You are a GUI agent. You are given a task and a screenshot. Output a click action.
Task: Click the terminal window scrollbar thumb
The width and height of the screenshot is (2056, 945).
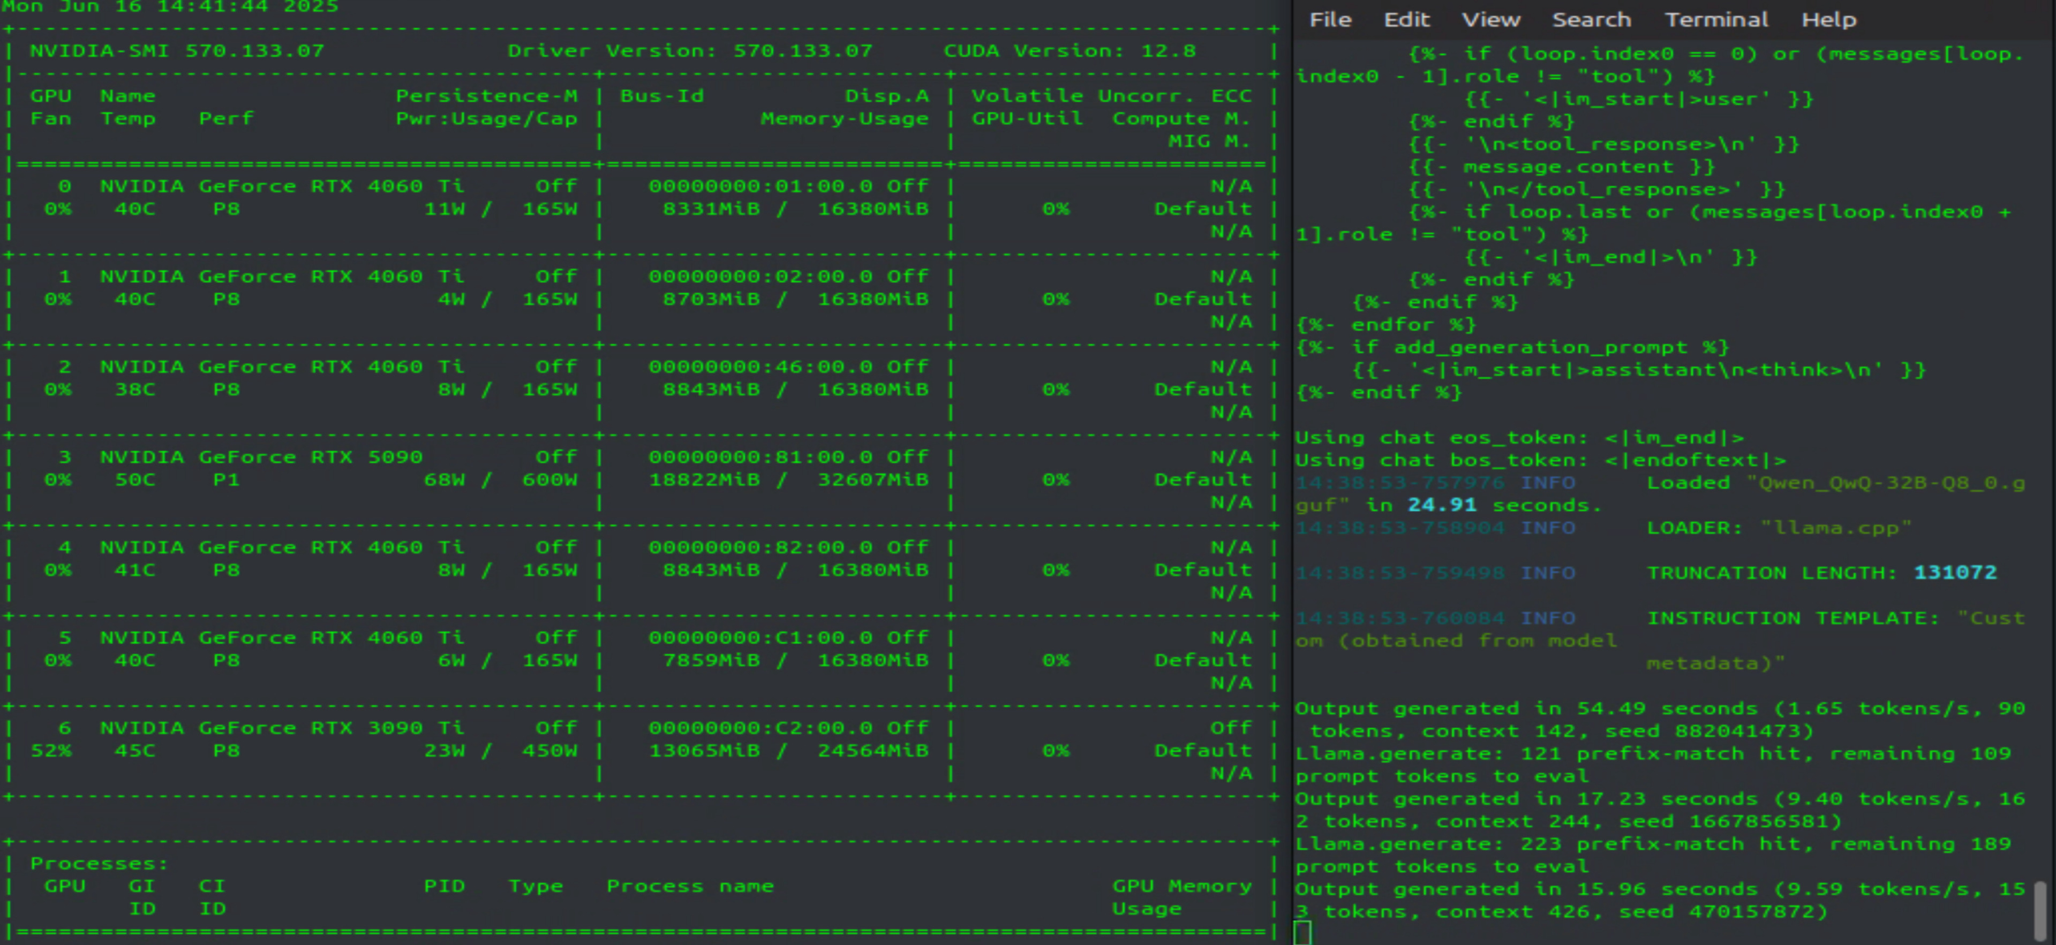click(x=2040, y=911)
